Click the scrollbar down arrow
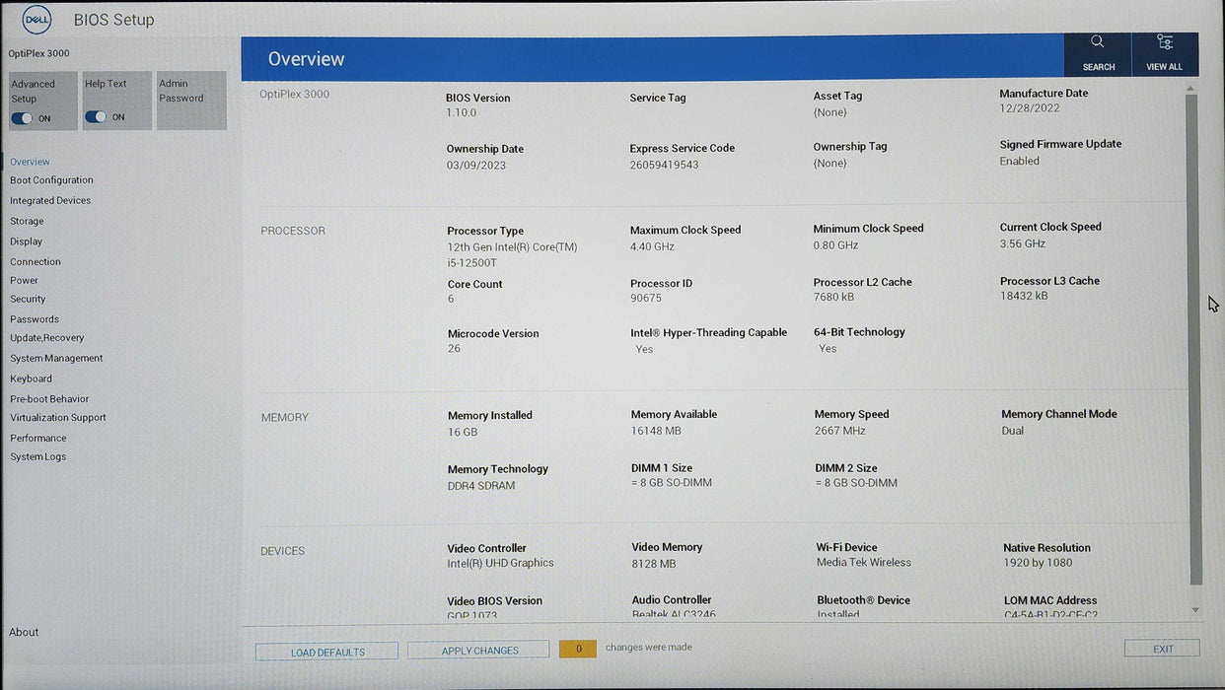 click(1194, 610)
